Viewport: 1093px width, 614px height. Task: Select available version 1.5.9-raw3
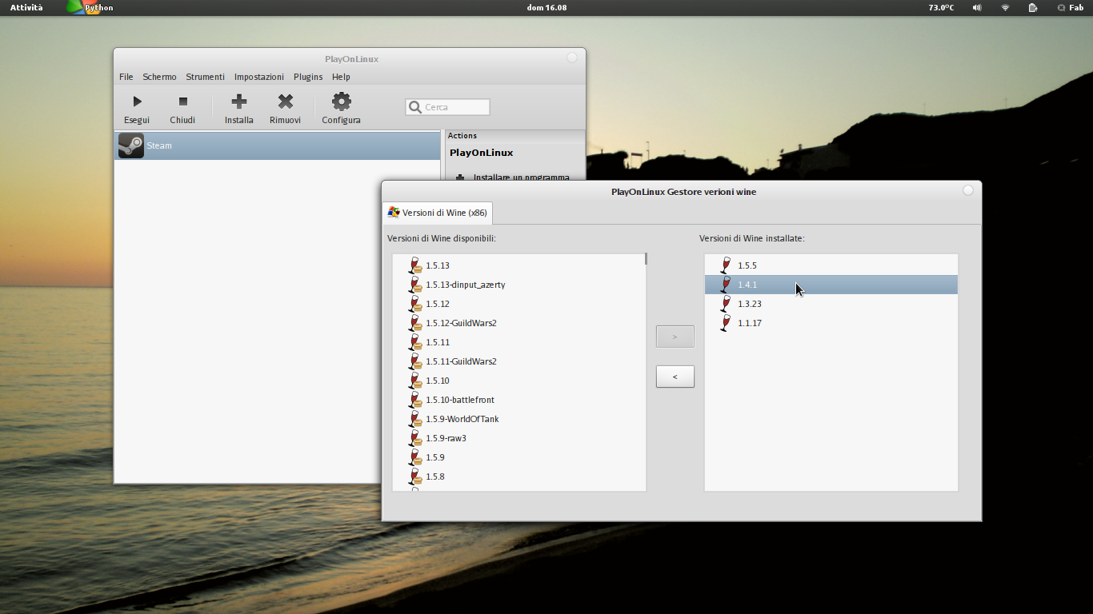(519, 438)
